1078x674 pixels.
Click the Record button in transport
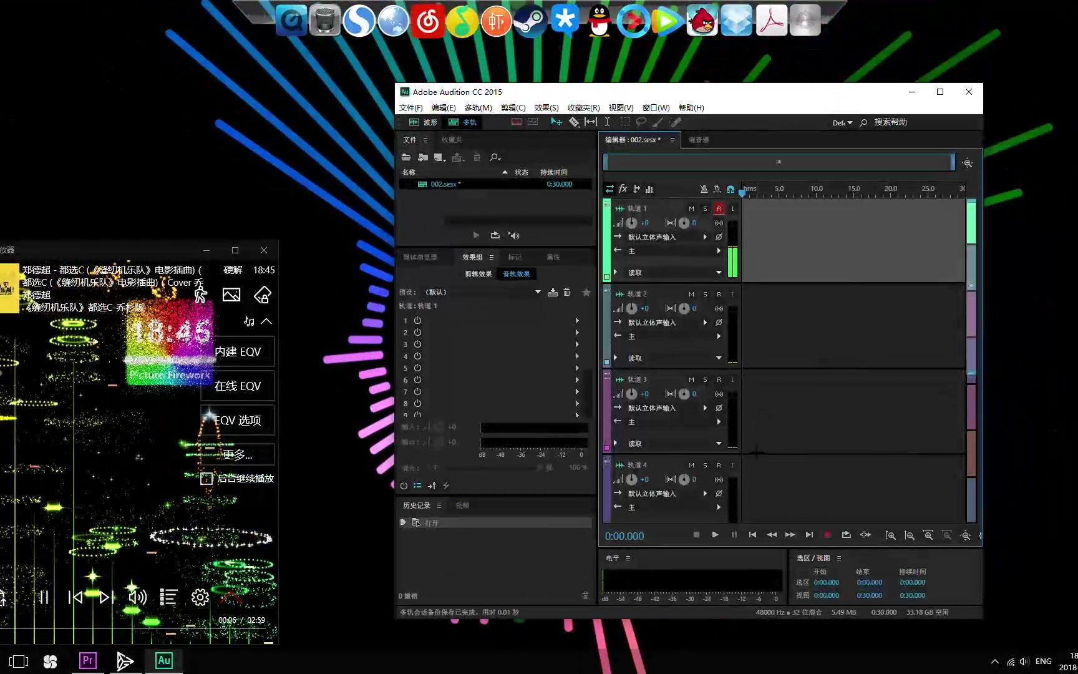click(x=827, y=535)
